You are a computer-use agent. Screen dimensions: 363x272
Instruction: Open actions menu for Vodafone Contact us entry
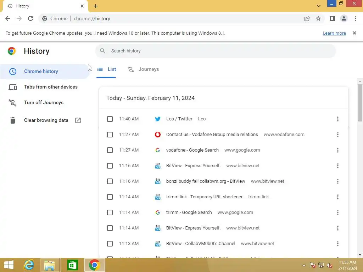(338, 135)
